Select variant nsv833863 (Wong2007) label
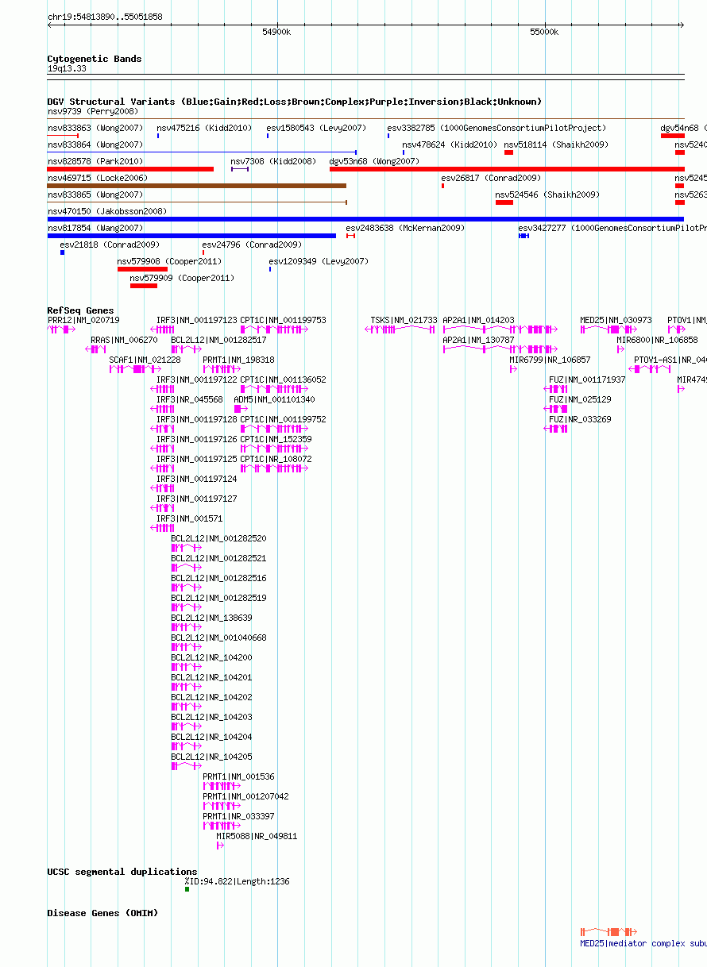 [x=95, y=128]
